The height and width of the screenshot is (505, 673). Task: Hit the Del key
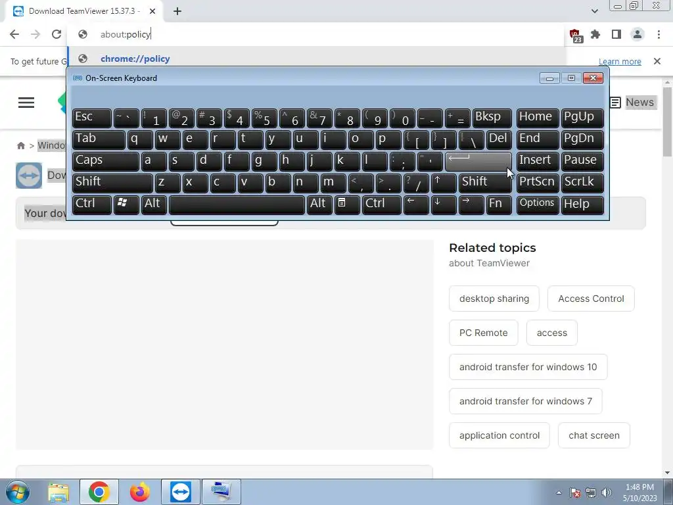click(499, 139)
